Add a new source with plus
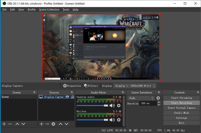The image size is (201, 133). [x=41, y=124]
